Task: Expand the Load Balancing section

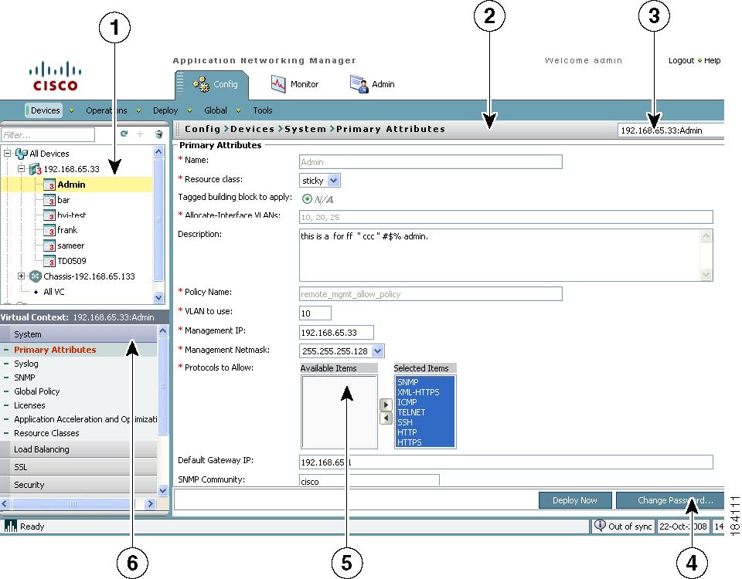Action: [79, 449]
